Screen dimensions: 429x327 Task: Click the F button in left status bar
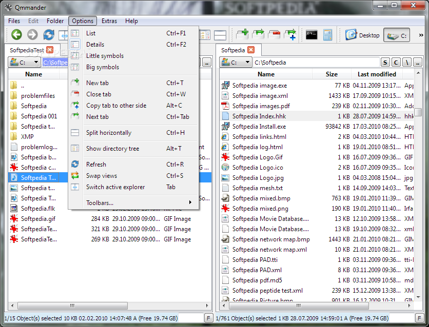[208, 318]
